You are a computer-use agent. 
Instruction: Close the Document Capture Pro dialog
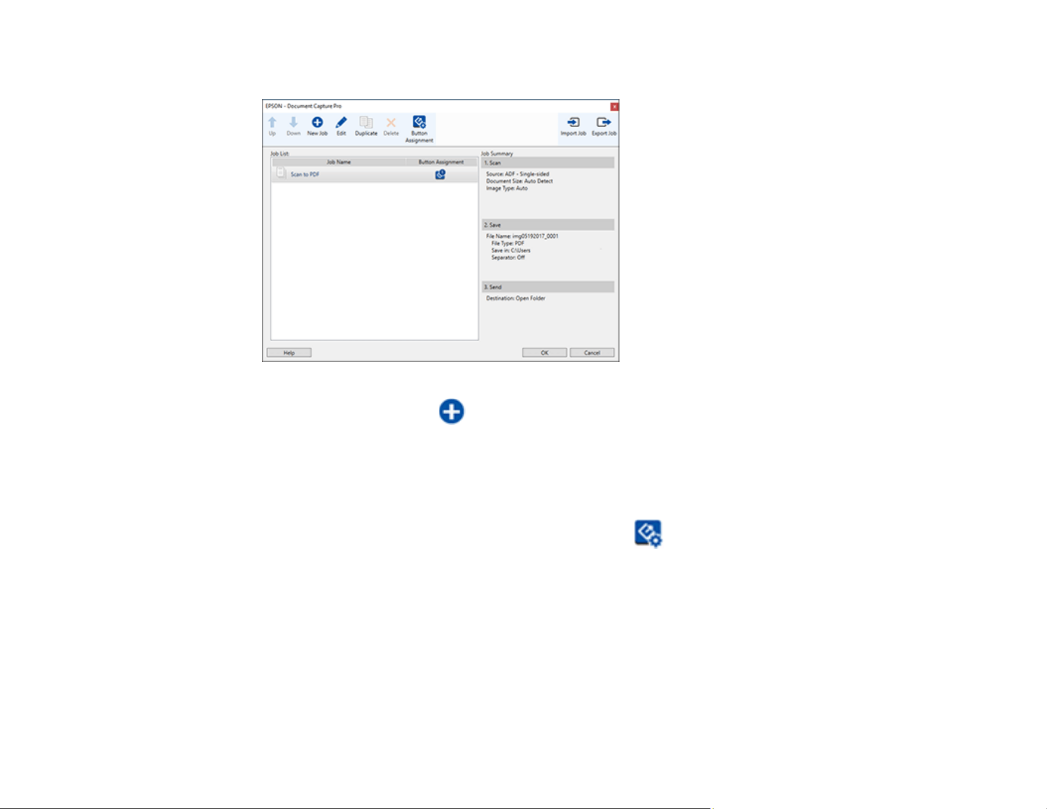(614, 106)
